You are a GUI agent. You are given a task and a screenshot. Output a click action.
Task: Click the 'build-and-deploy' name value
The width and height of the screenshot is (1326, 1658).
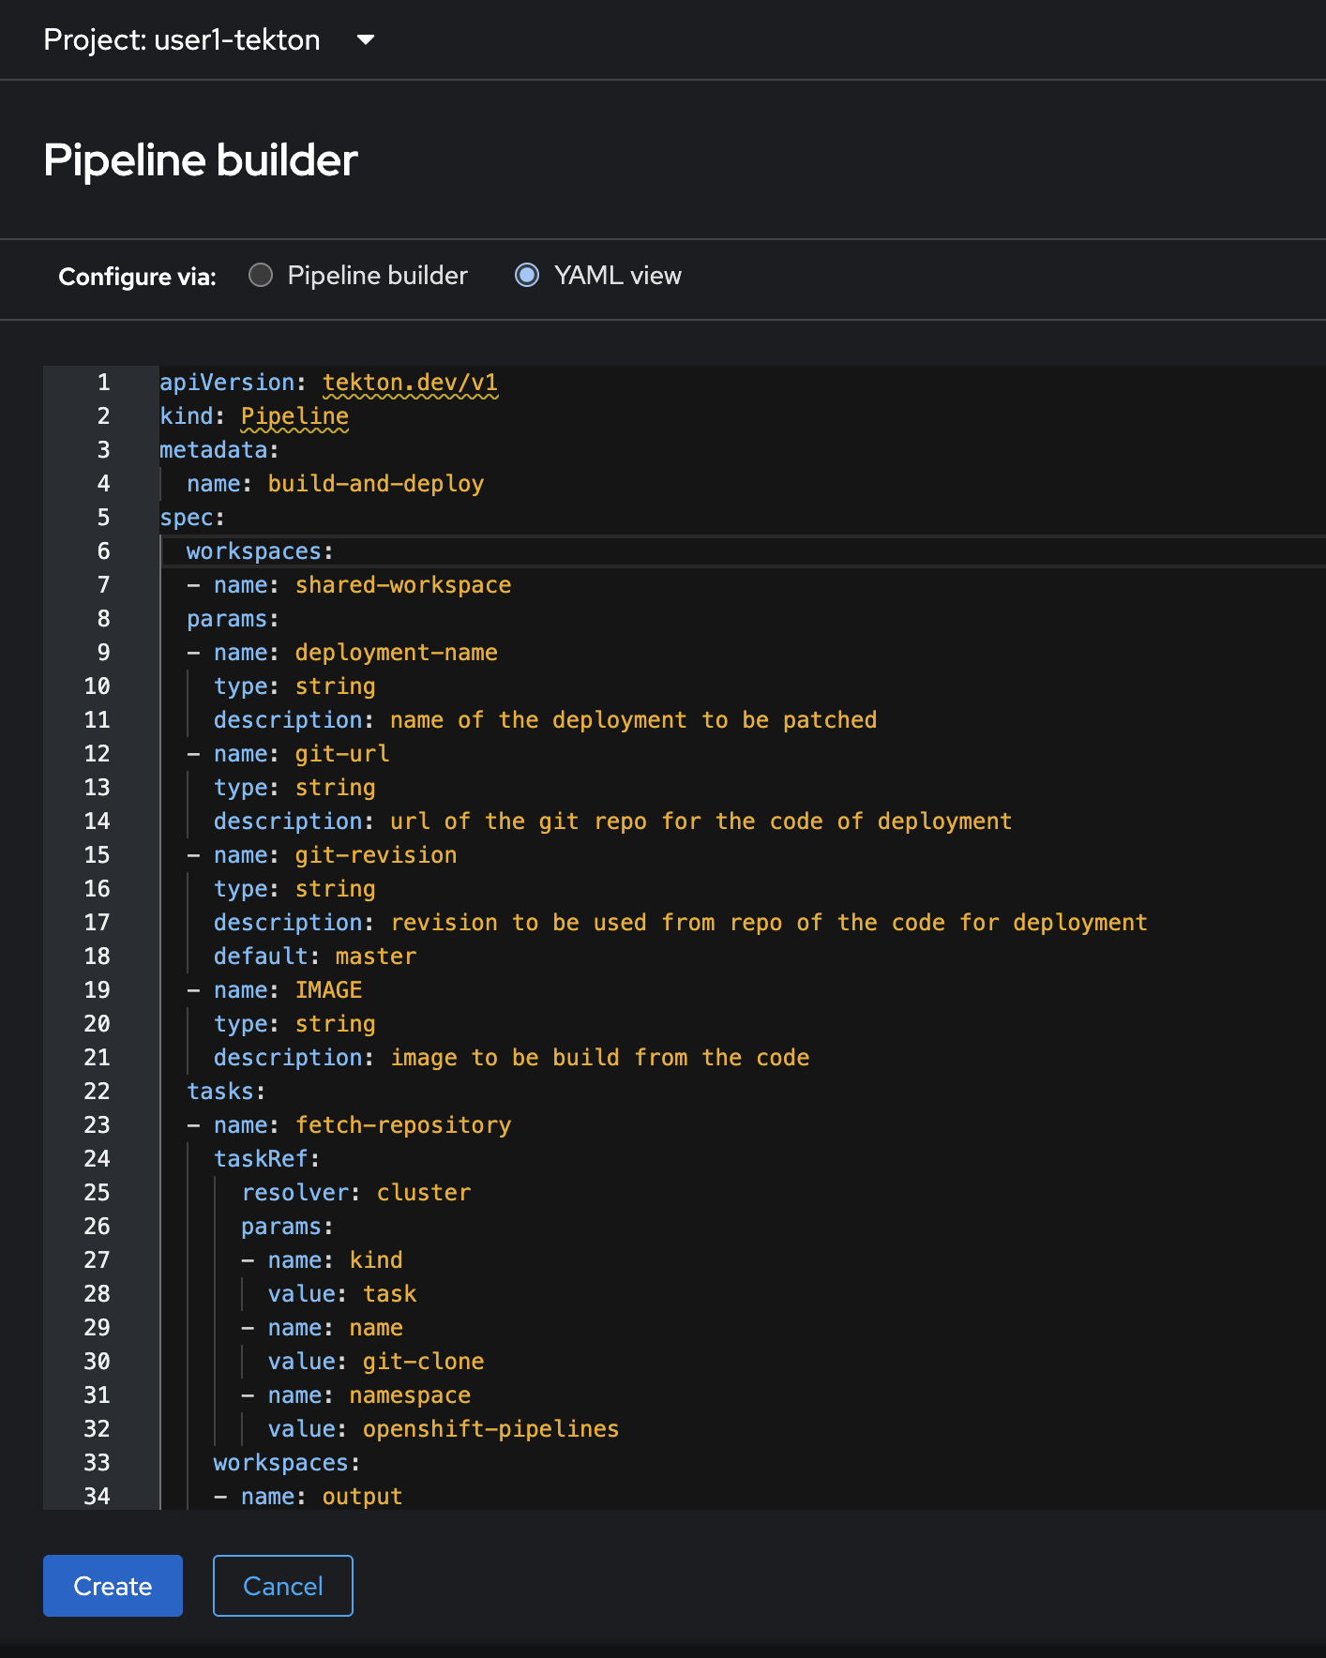tap(376, 484)
